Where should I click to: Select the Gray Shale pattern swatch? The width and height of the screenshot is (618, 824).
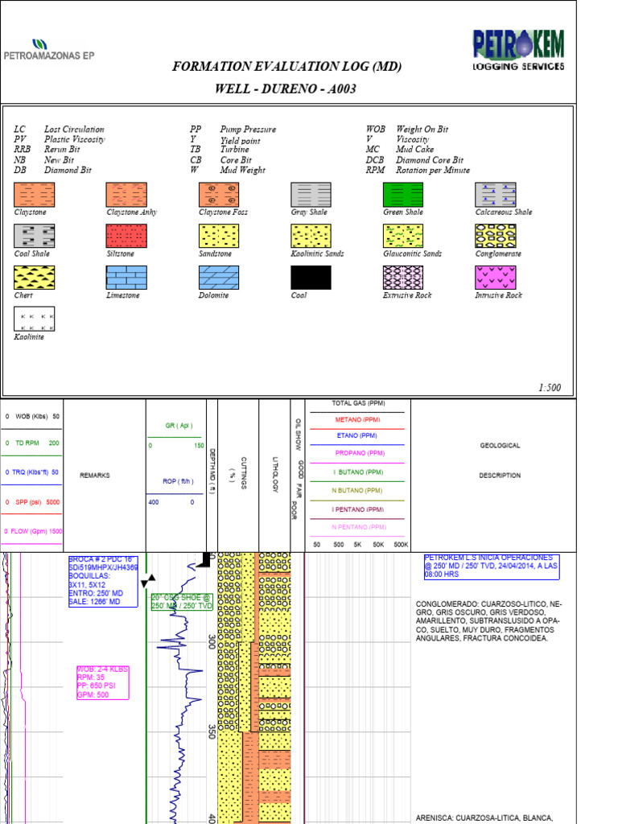(311, 195)
